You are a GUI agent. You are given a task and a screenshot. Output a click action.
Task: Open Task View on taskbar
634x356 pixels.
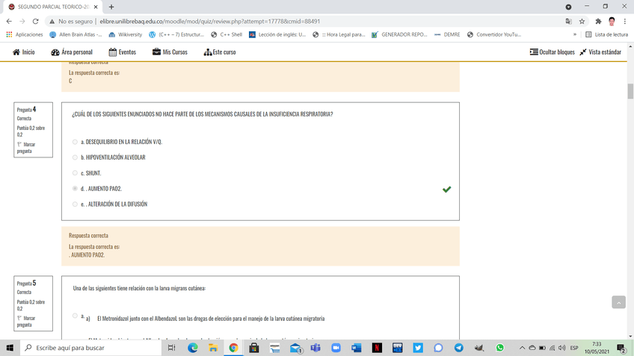(x=172, y=348)
